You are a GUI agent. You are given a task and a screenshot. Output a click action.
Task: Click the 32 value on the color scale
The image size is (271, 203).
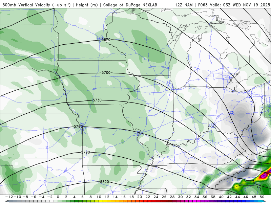(x=189, y=197)
